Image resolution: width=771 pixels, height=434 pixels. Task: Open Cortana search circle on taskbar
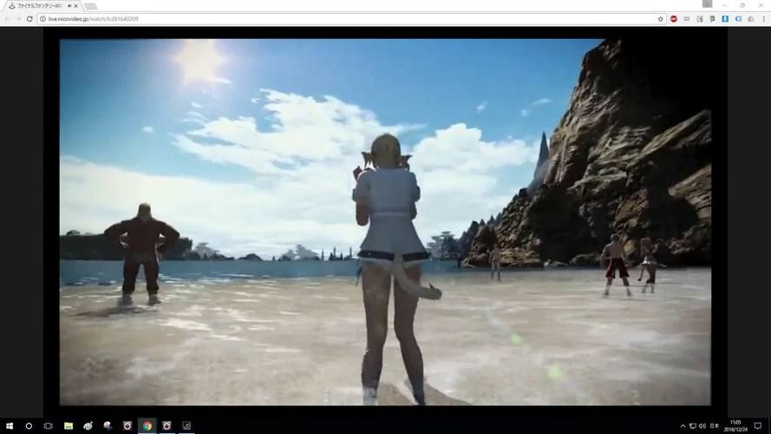(29, 425)
